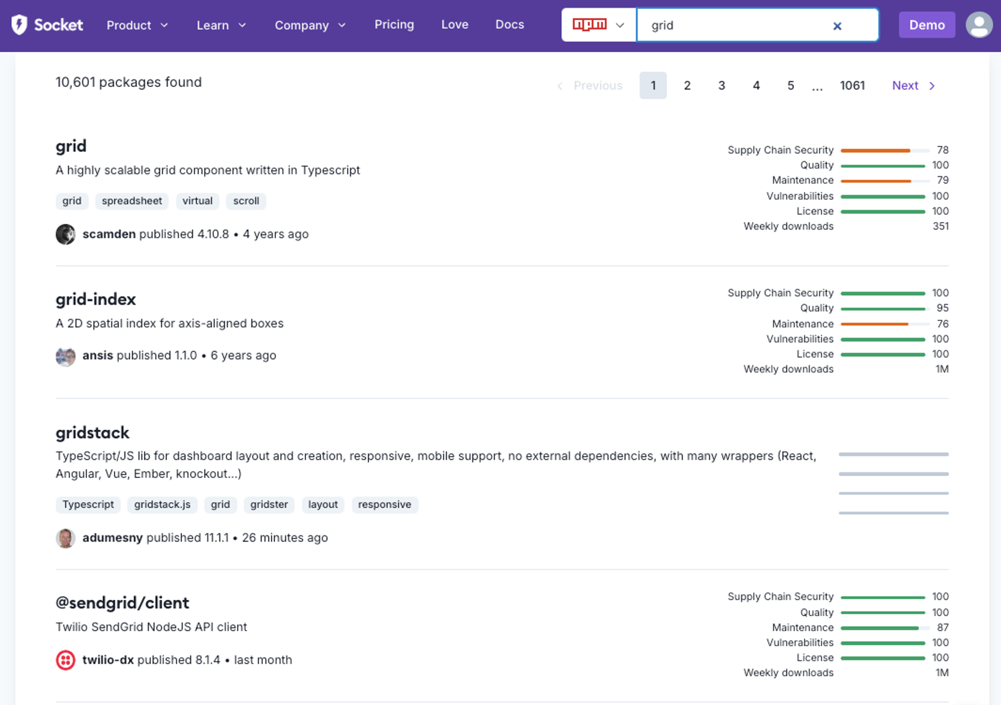Image resolution: width=1001 pixels, height=705 pixels.
Task: Click grid's weekly downloads value 351
Action: [940, 226]
